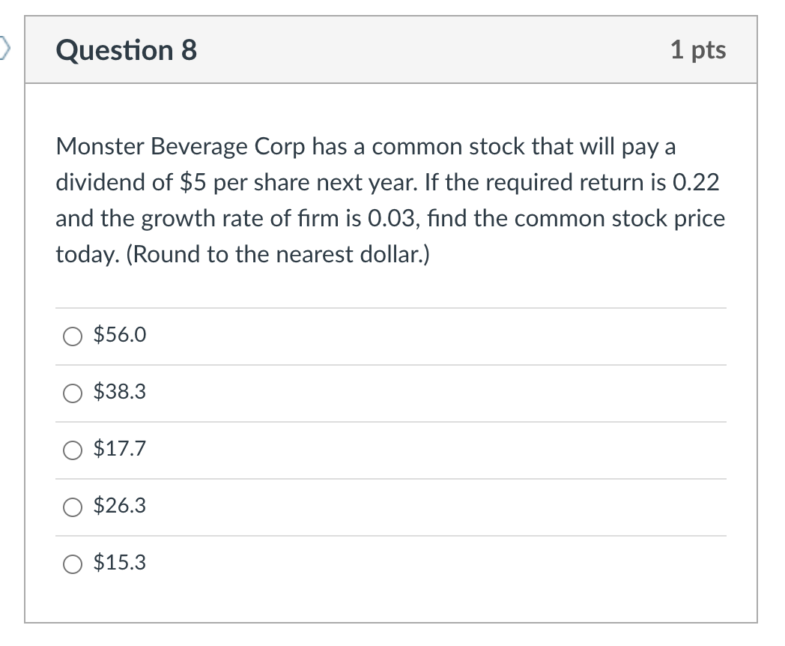The height and width of the screenshot is (646, 785).
Task: Mark the $15.3 option as your answer
Action: [x=72, y=564]
